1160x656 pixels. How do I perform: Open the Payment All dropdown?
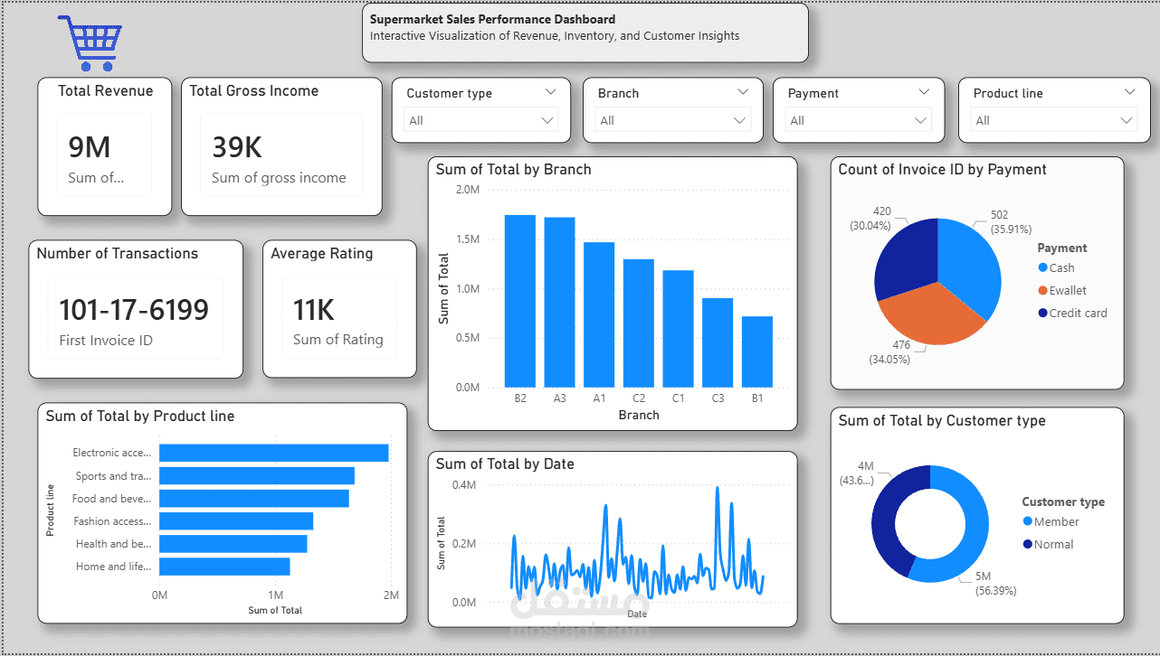pyautogui.click(x=858, y=120)
